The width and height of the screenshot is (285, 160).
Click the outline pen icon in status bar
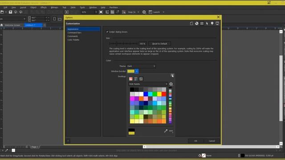[239, 156]
